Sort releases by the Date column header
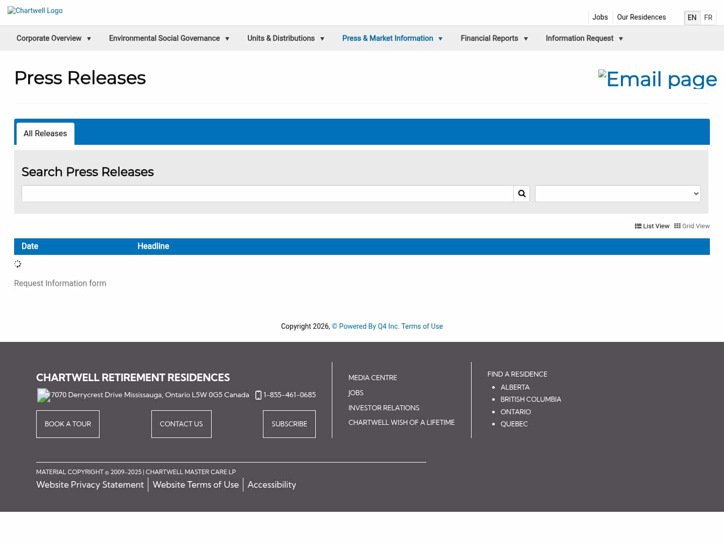Image resolution: width=724 pixels, height=543 pixels. coord(30,246)
